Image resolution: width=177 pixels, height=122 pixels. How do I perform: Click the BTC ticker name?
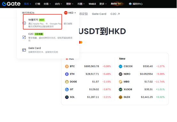pos(72,66)
